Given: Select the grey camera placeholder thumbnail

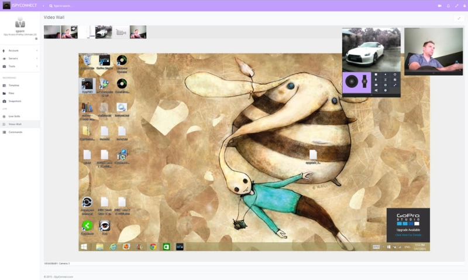Looking at the screenshot, I should click(121, 32).
